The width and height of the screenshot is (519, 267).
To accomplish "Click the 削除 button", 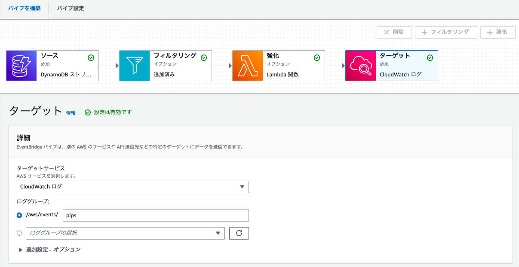I will point(394,32).
